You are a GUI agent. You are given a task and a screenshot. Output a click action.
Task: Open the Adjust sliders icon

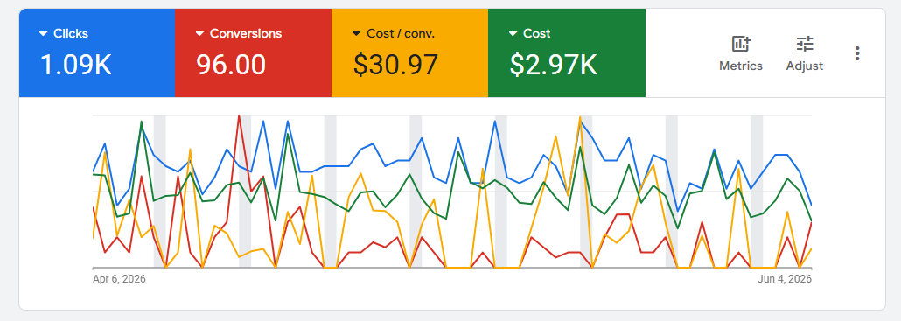point(805,44)
